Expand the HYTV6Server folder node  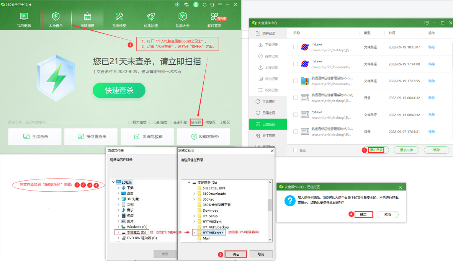click(x=195, y=232)
